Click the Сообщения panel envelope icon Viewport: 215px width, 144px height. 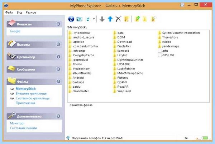point(12,68)
